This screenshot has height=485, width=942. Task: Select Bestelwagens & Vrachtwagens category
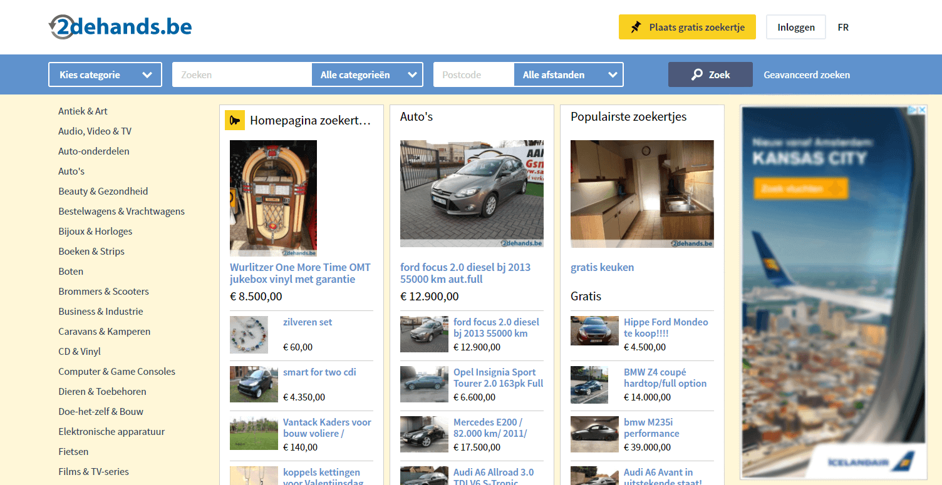coord(122,211)
